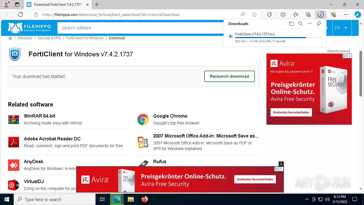Launch Firefox from the taskbar

point(145,199)
